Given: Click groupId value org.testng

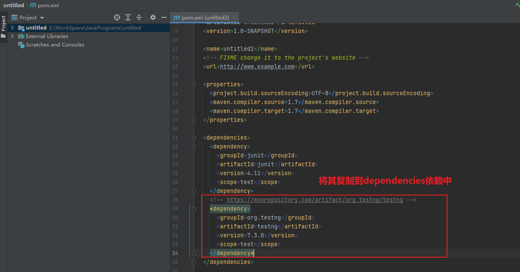Looking at the screenshot, I should pos(264,218).
